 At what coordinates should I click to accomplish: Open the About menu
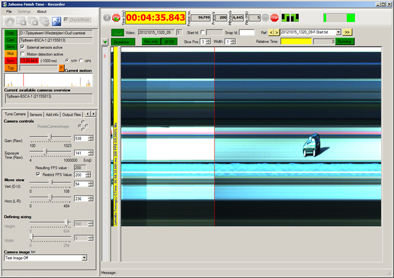point(42,12)
